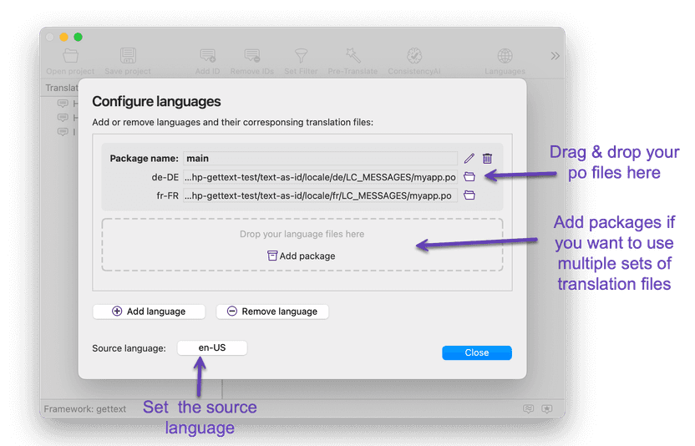Click the 'Drop your language files here' text
The height and width of the screenshot is (446, 695).
pyautogui.click(x=302, y=234)
